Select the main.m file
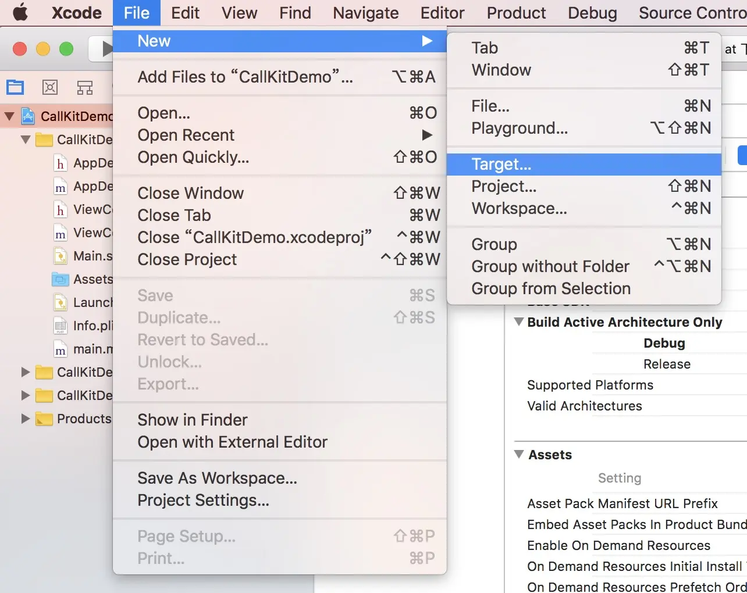 coord(83,349)
